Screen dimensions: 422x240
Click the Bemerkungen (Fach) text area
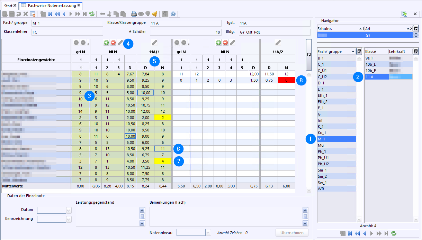(226, 217)
